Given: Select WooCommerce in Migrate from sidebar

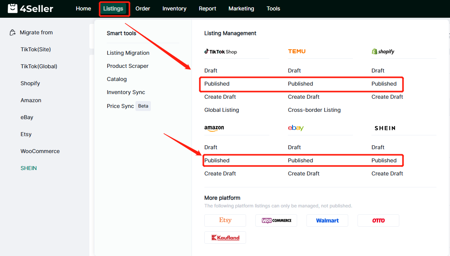Looking at the screenshot, I should pyautogui.click(x=40, y=151).
